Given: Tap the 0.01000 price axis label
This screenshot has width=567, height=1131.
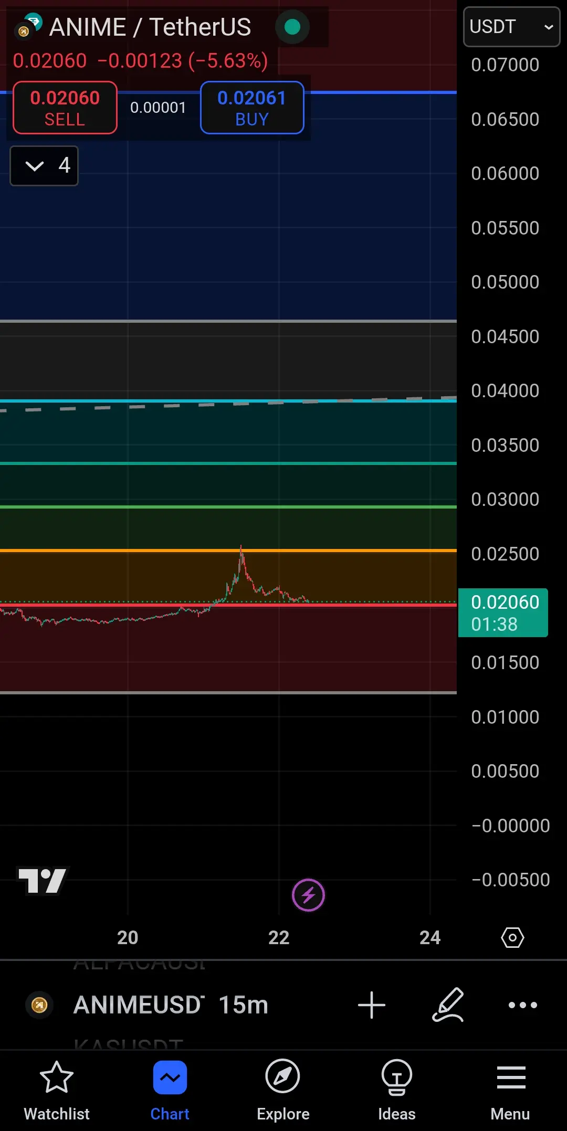Looking at the screenshot, I should point(505,717).
